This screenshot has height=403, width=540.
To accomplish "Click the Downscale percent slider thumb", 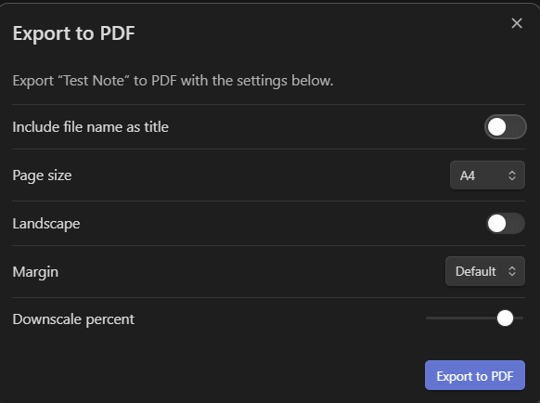I will click(505, 318).
